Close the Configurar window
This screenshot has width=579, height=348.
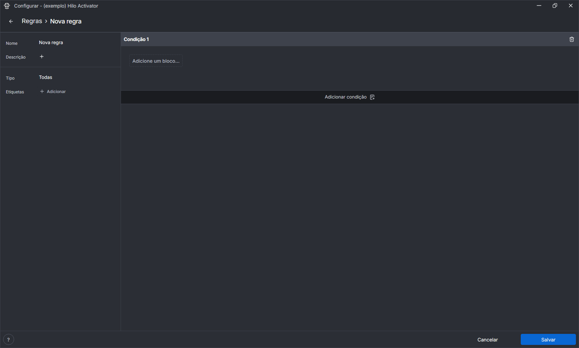click(570, 6)
